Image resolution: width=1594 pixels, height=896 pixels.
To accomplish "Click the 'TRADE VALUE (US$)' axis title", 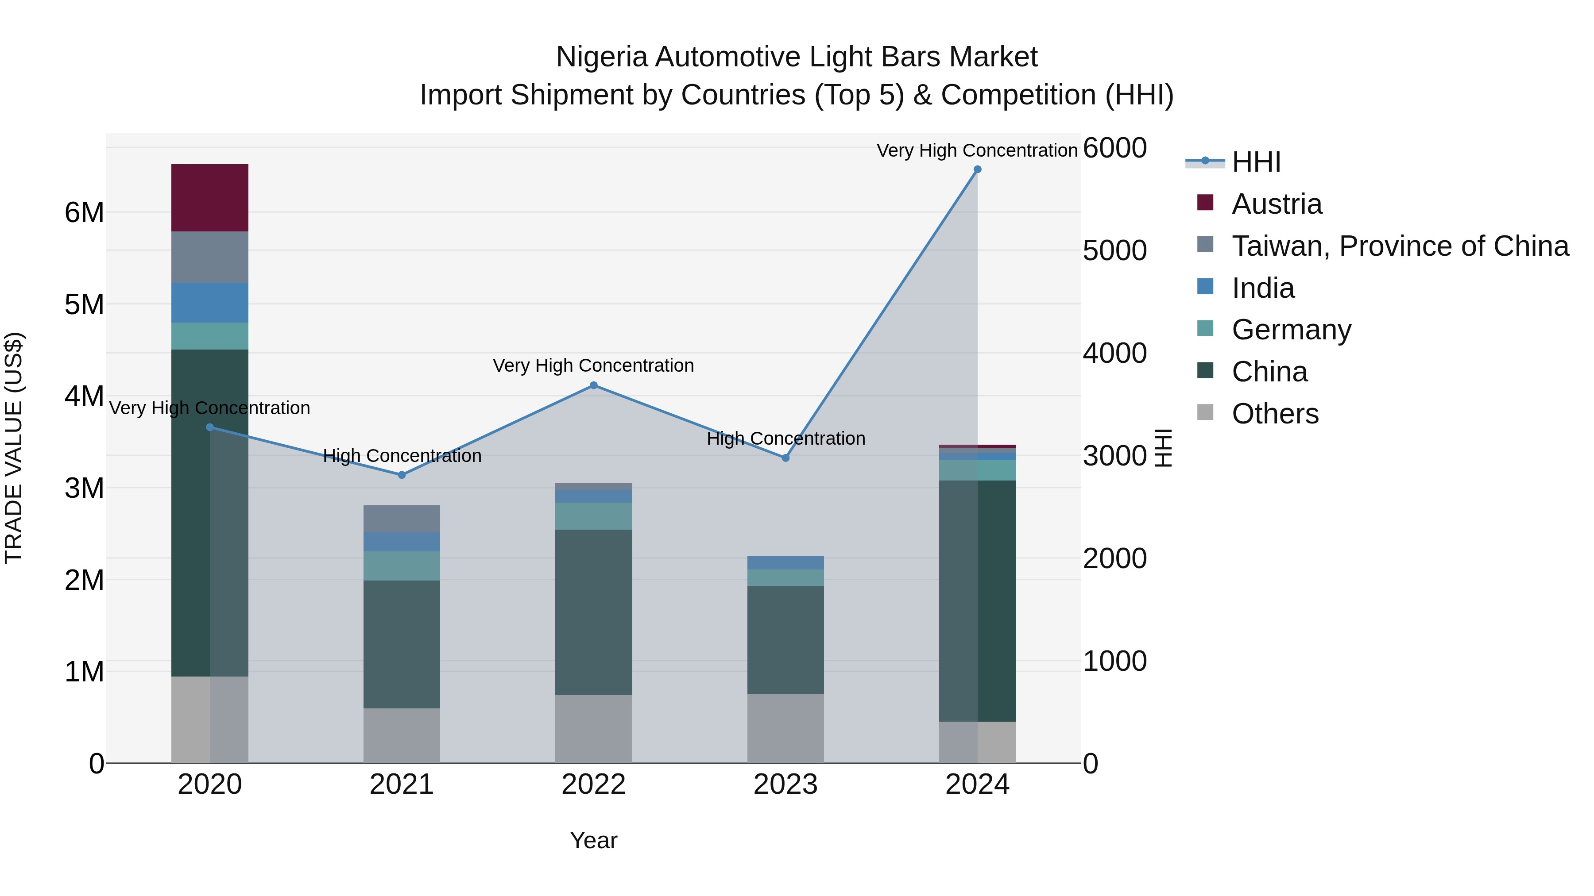I will pos(14,448).
